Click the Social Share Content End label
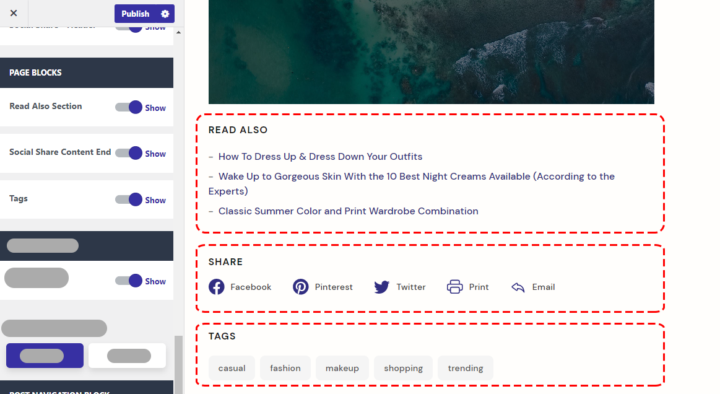The width and height of the screenshot is (720, 394). (x=60, y=152)
